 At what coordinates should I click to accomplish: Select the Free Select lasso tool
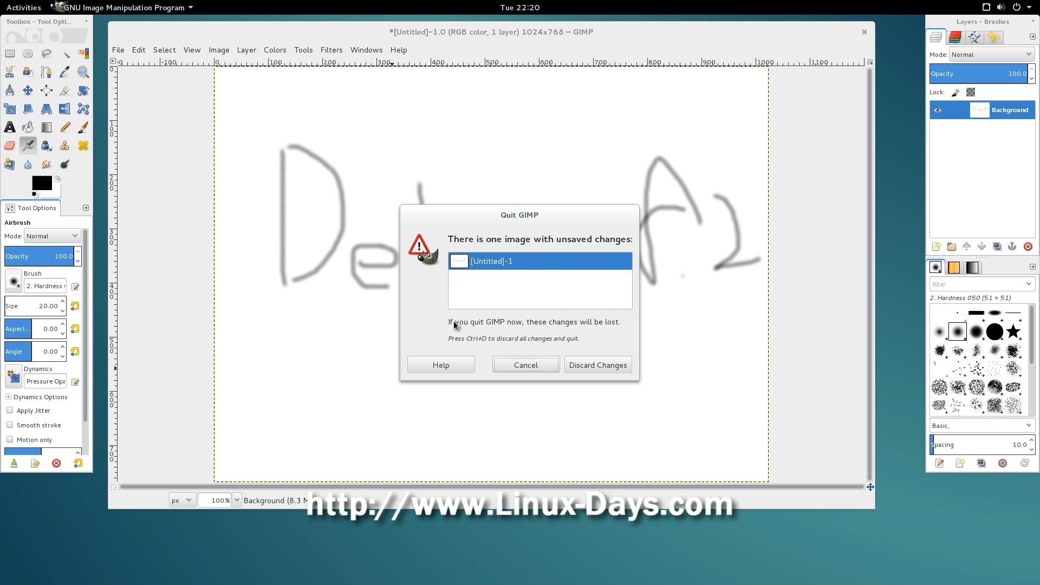47,54
